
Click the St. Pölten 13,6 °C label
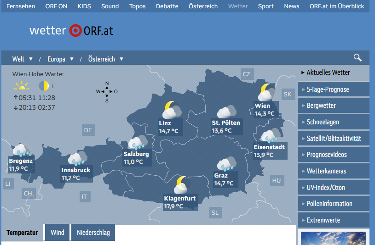tap(226, 127)
